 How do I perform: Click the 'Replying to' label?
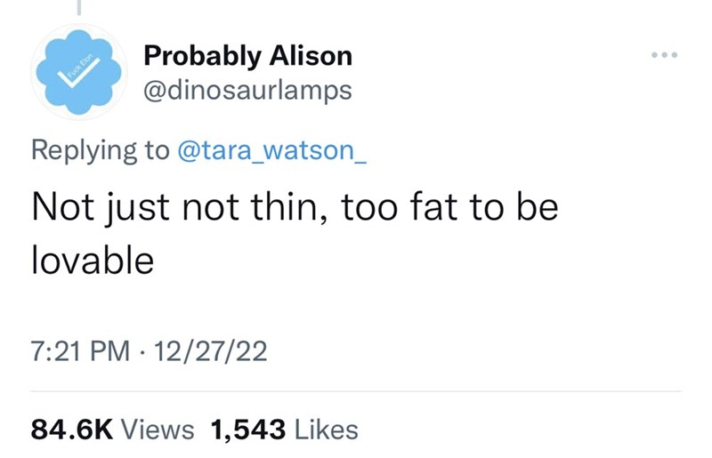pos(100,150)
